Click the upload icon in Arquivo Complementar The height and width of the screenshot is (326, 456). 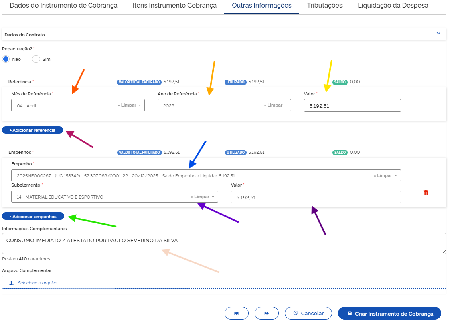tap(12, 283)
